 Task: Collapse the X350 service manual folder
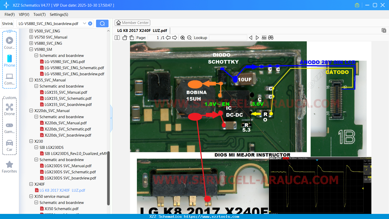[x=31, y=197]
